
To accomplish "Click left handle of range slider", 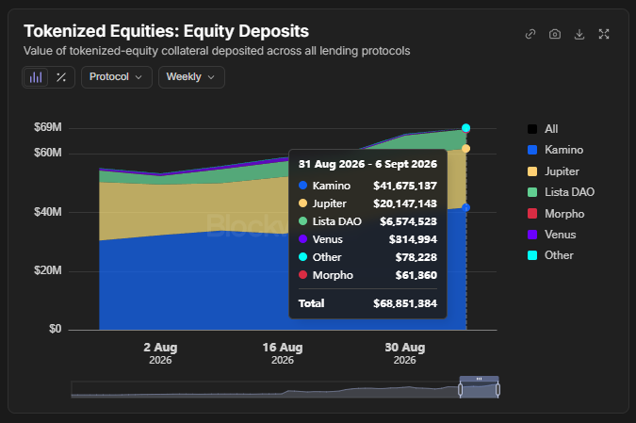I will pos(461,390).
